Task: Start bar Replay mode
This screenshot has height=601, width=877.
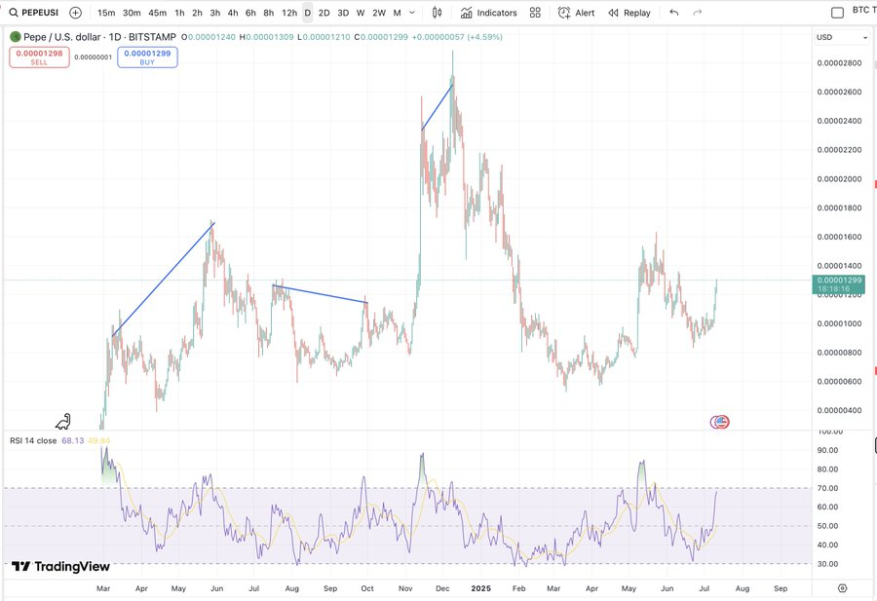Action: [x=629, y=13]
